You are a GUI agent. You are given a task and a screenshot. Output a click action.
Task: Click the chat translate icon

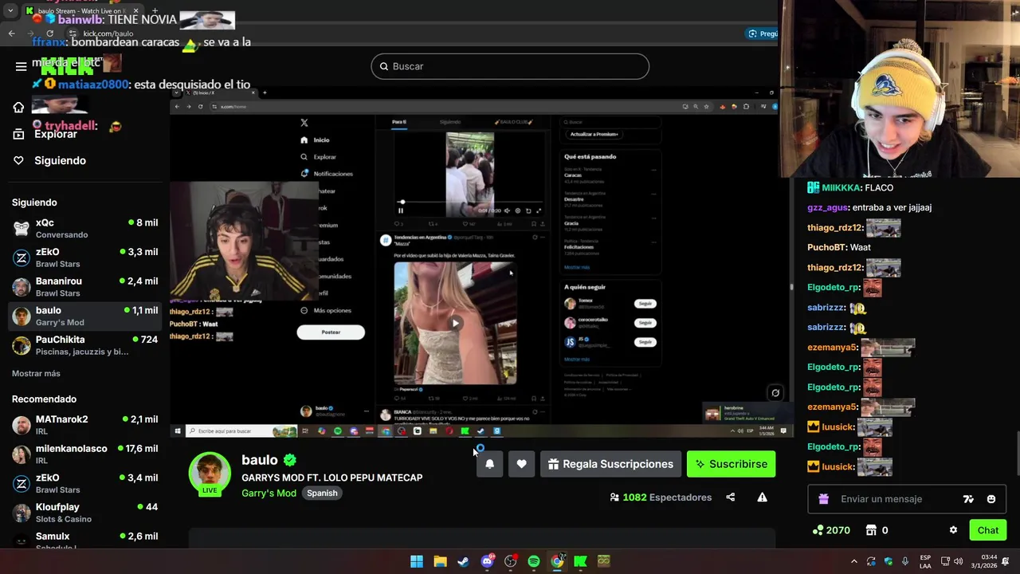[968, 499]
